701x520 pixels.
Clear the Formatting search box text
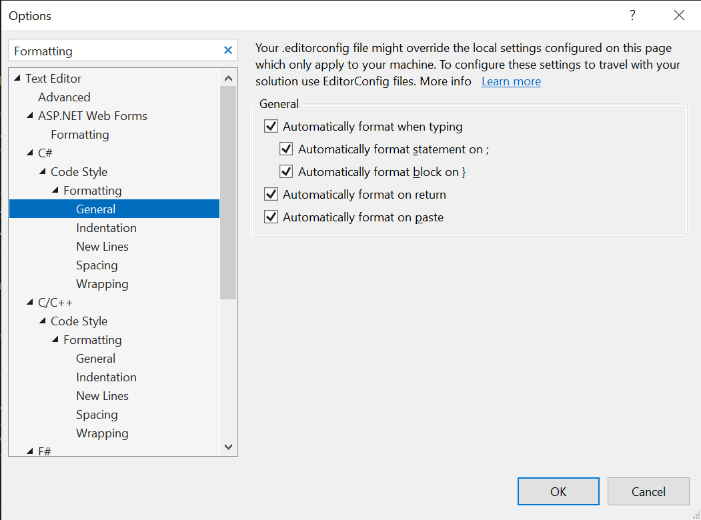point(228,51)
